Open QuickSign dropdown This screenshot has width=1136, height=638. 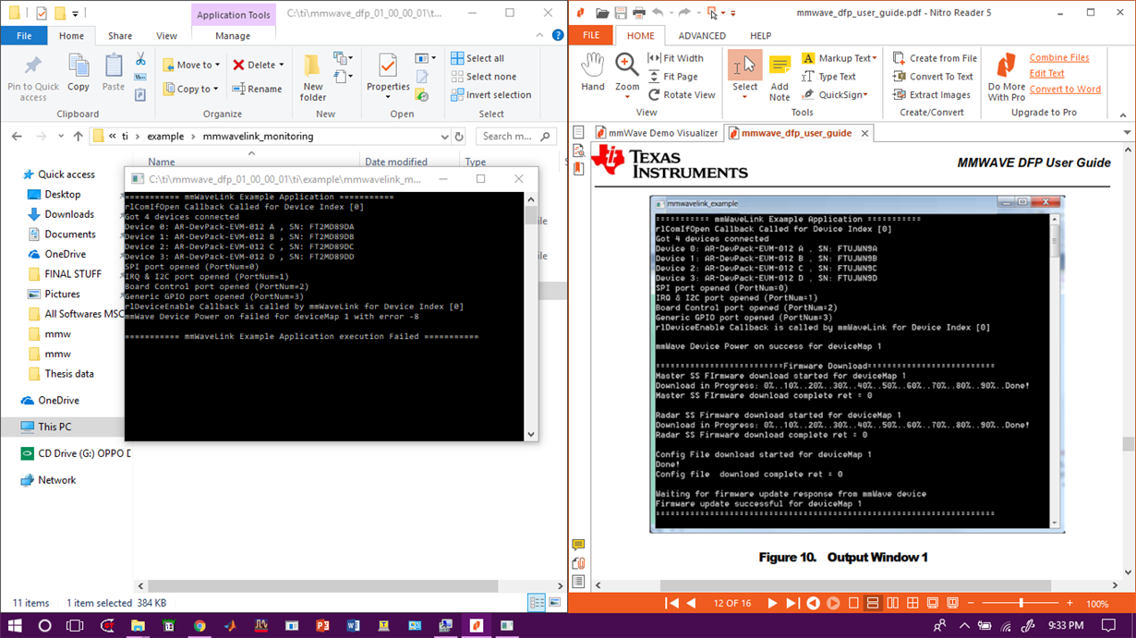point(834,95)
